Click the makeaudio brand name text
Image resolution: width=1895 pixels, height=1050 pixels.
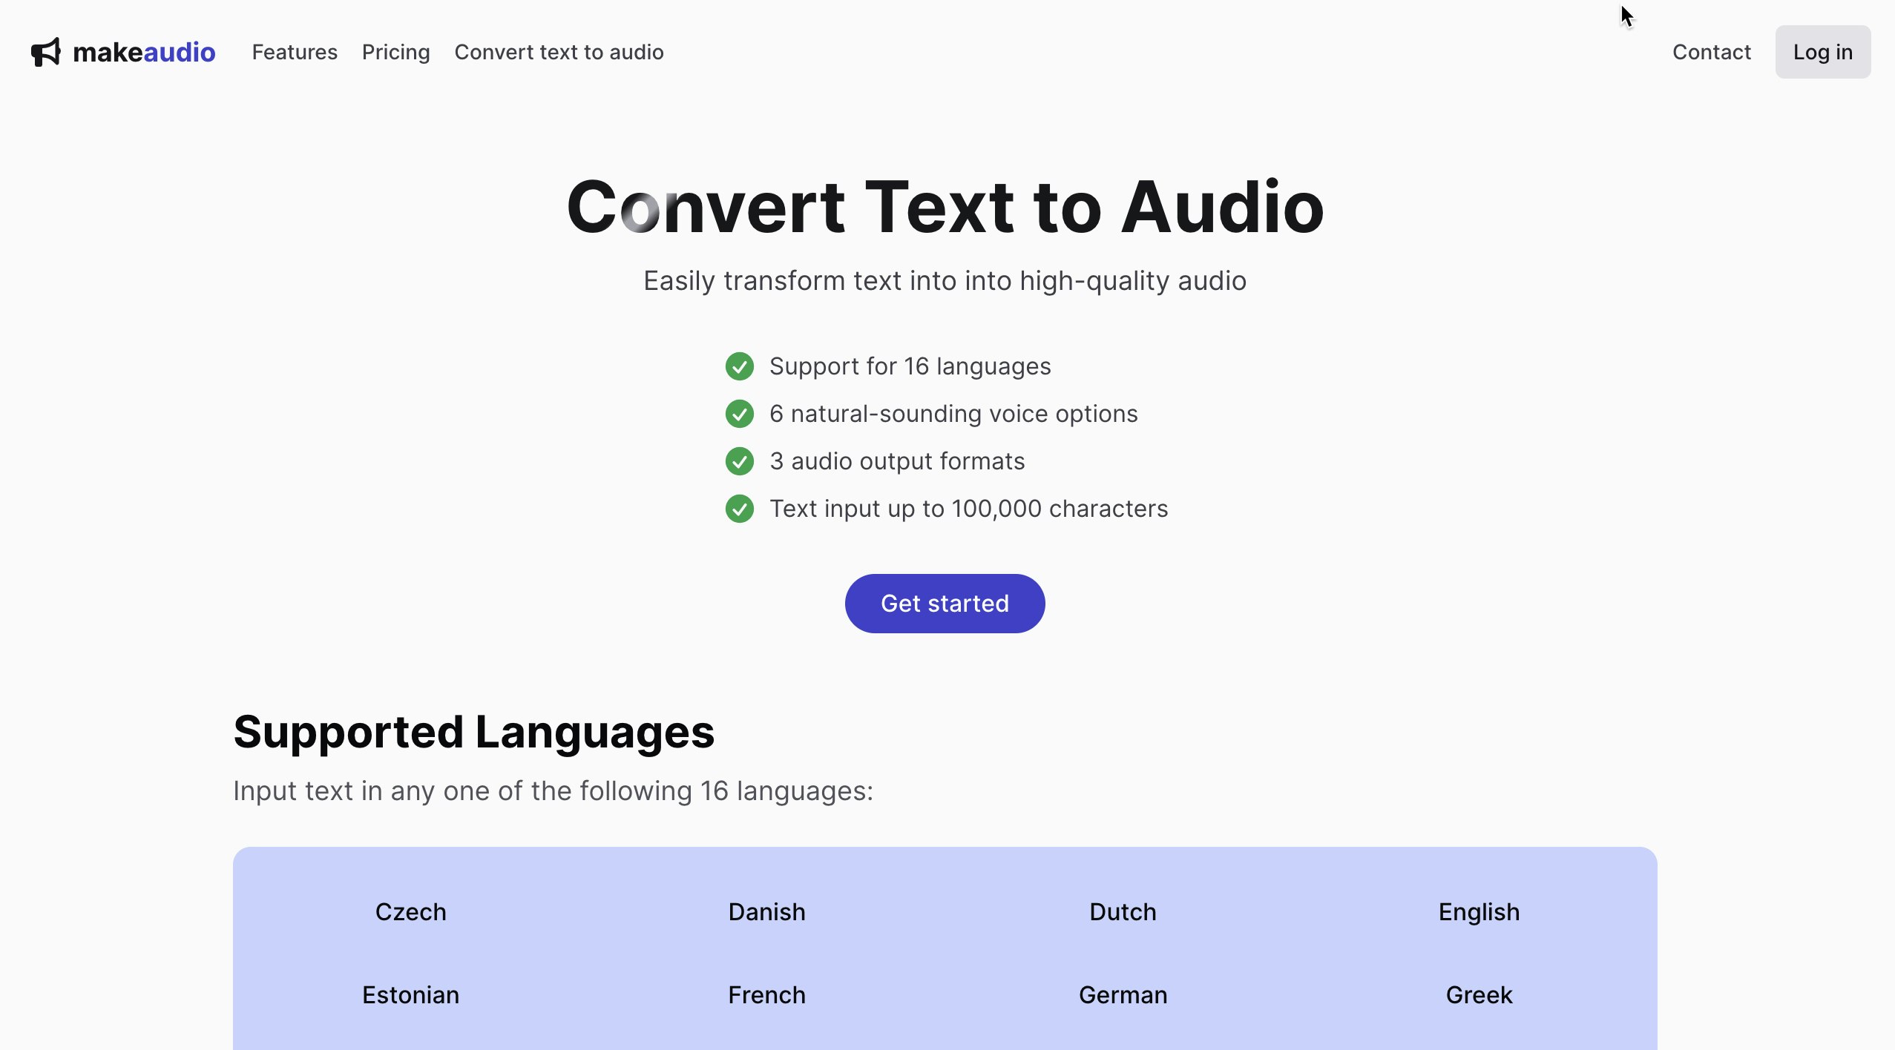pyautogui.click(x=144, y=53)
